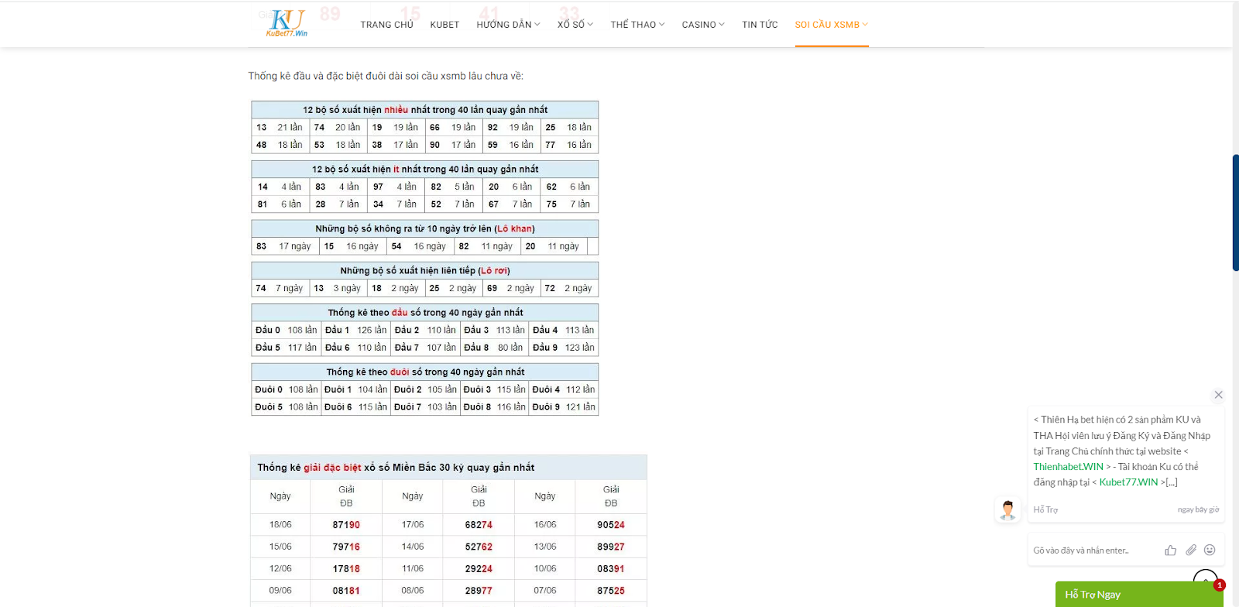Click number 54 with '16 ngày'

[420, 246]
